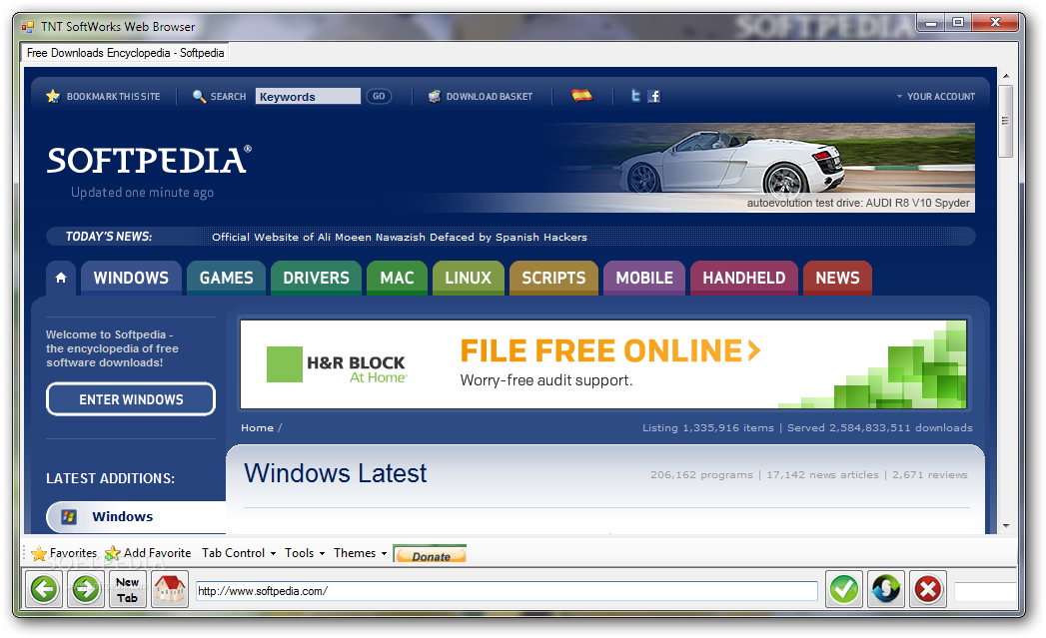Select Windows under Latest Additions

[136, 516]
